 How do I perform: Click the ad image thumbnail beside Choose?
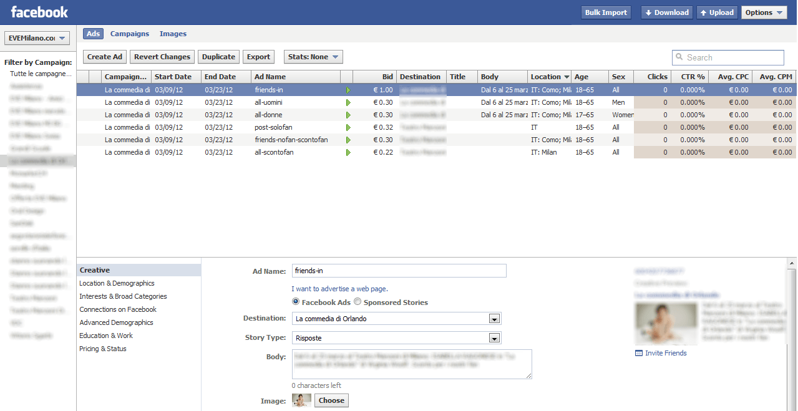pyautogui.click(x=301, y=400)
